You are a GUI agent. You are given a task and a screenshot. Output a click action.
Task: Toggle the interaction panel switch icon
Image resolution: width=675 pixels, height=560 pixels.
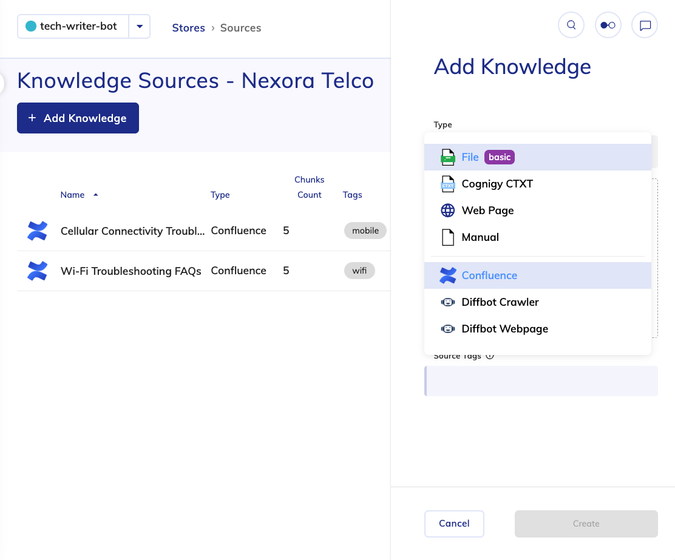pos(608,25)
